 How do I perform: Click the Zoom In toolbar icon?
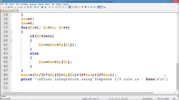(x=49, y=7)
